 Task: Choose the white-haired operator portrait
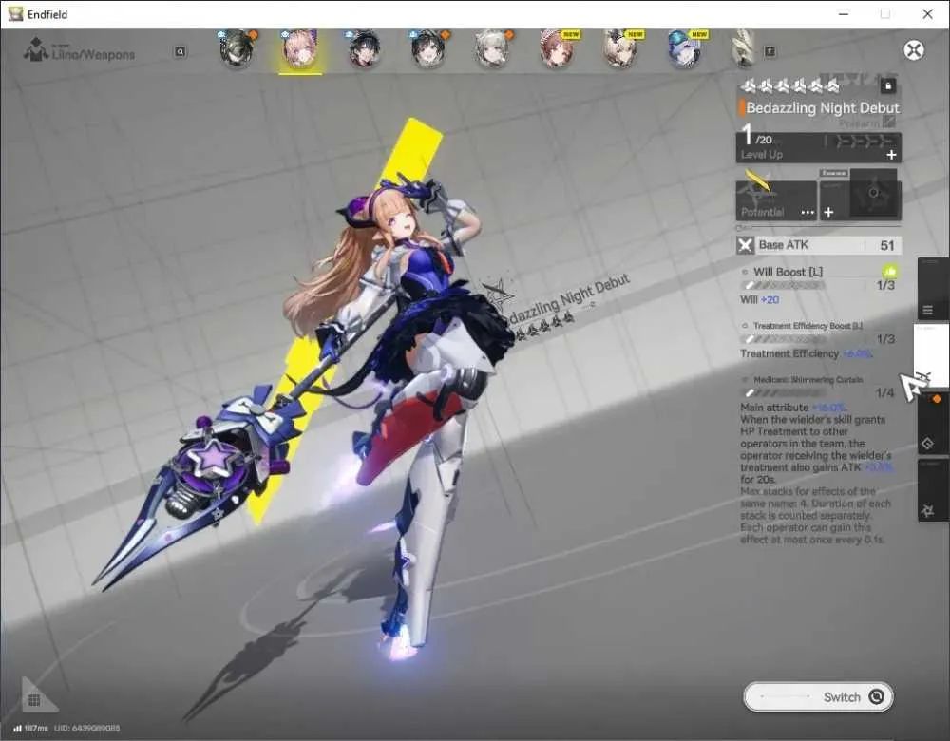coord(491,48)
